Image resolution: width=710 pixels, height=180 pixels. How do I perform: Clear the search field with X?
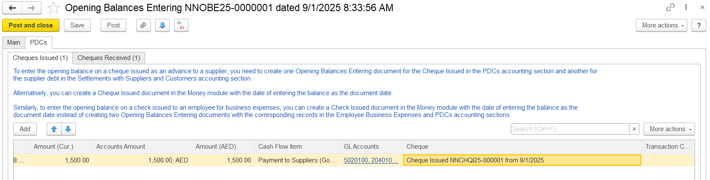(635, 129)
